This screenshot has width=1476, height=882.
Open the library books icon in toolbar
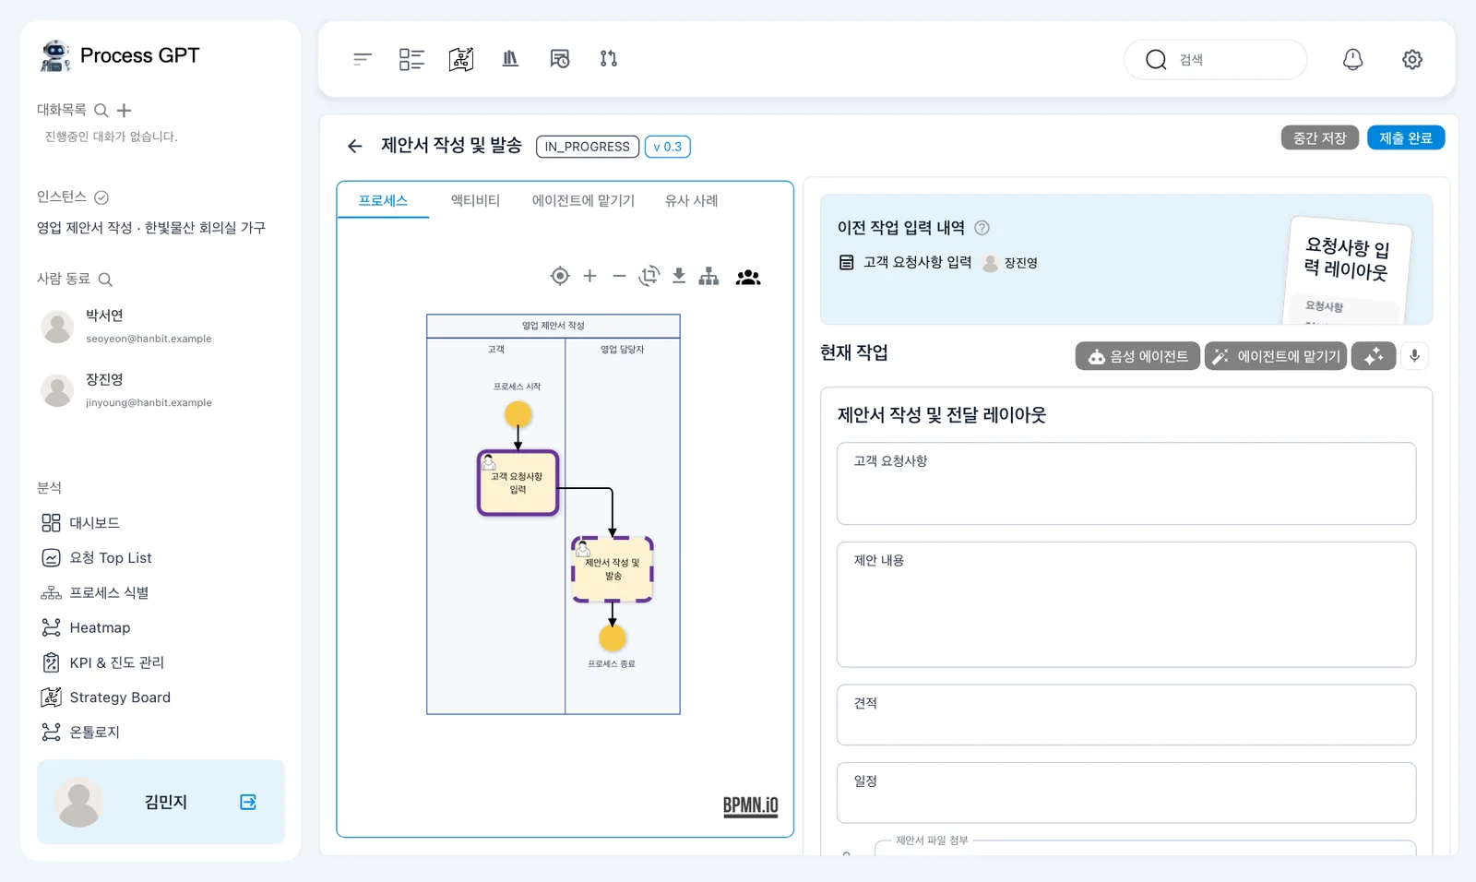coord(510,59)
